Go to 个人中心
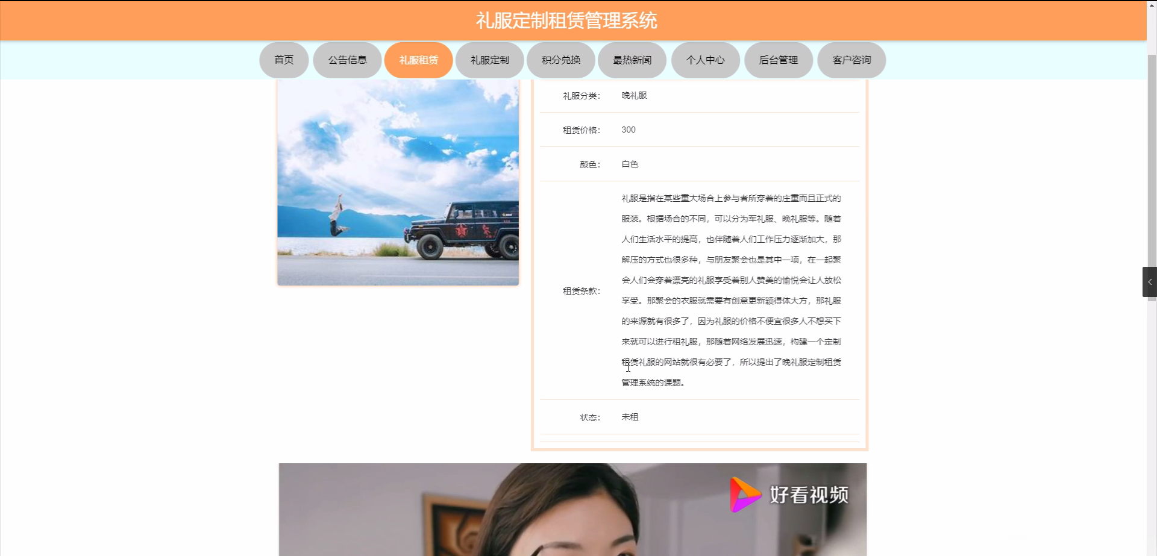The image size is (1157, 556). (705, 60)
